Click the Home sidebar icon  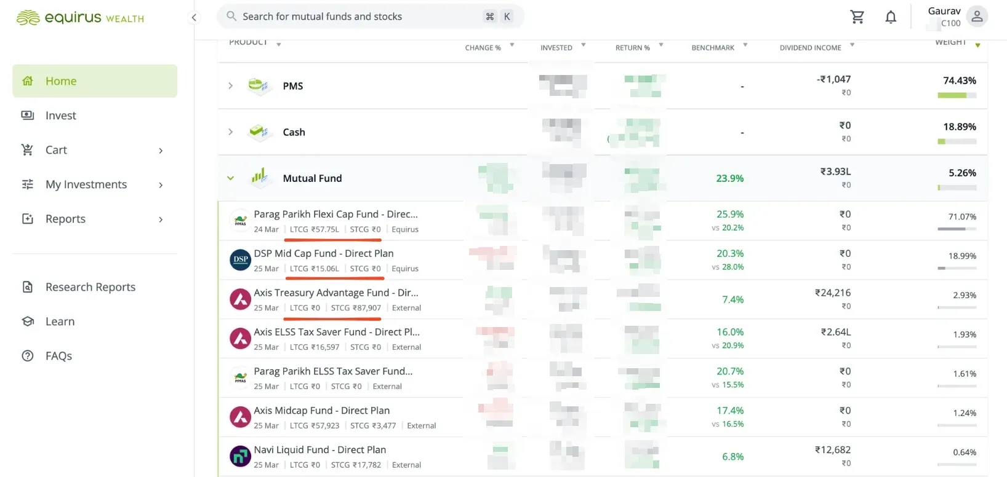(x=28, y=81)
